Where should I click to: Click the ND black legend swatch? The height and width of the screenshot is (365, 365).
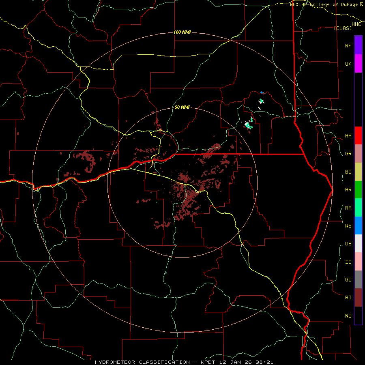(x=358, y=316)
